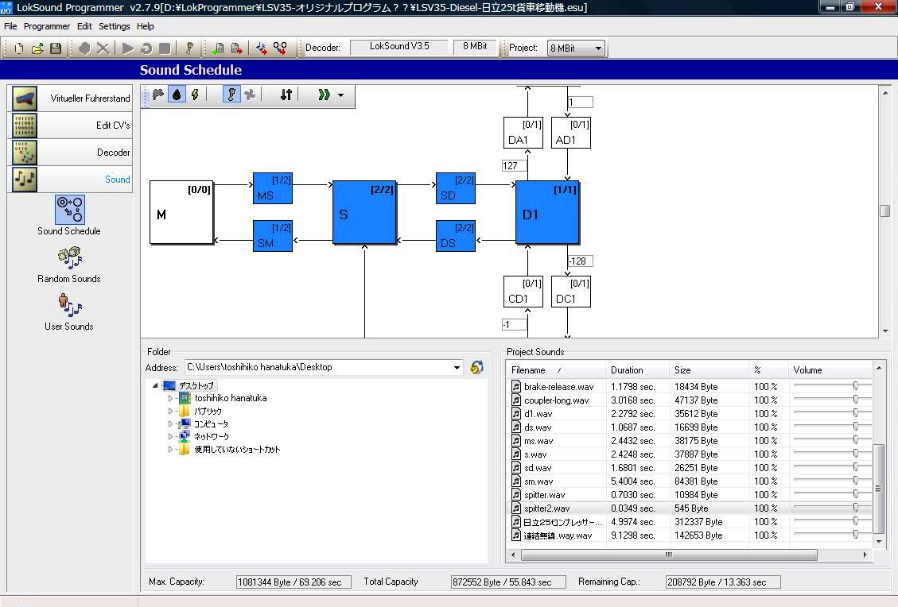
Task: Open the Edit menu
Action: pos(84,26)
